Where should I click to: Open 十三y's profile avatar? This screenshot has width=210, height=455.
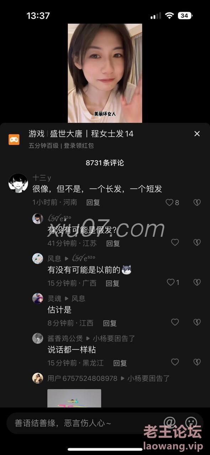18,183
